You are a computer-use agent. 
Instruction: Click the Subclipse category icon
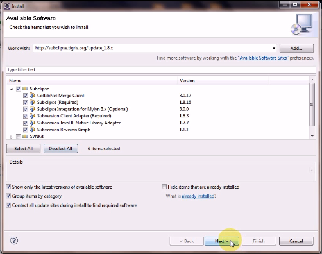tap(25, 89)
